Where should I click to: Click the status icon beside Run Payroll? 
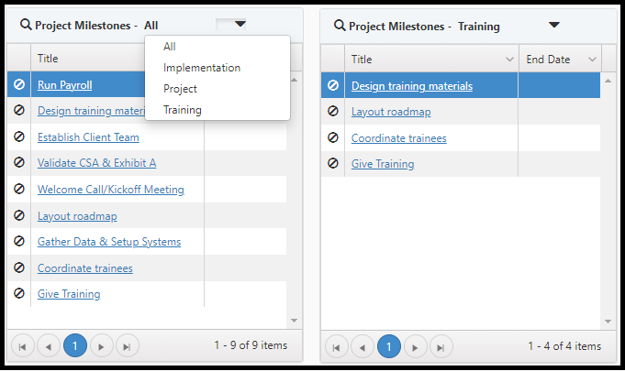pos(18,84)
